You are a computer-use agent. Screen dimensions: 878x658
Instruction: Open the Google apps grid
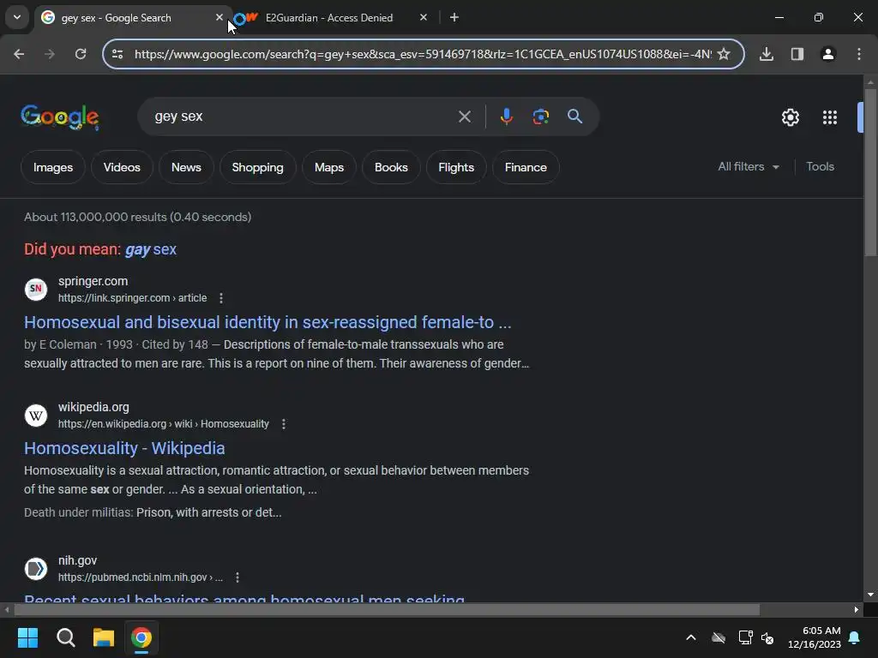pos(830,117)
